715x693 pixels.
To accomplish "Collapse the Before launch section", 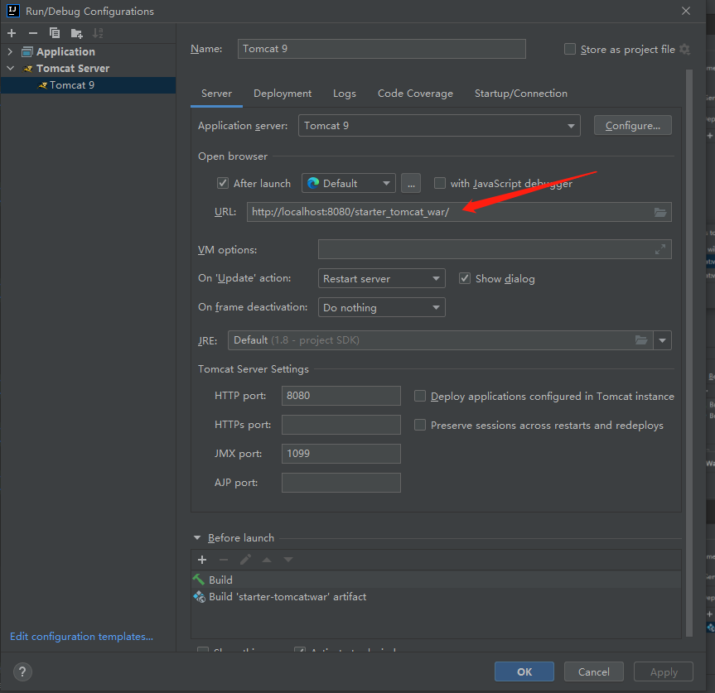I will tap(197, 538).
